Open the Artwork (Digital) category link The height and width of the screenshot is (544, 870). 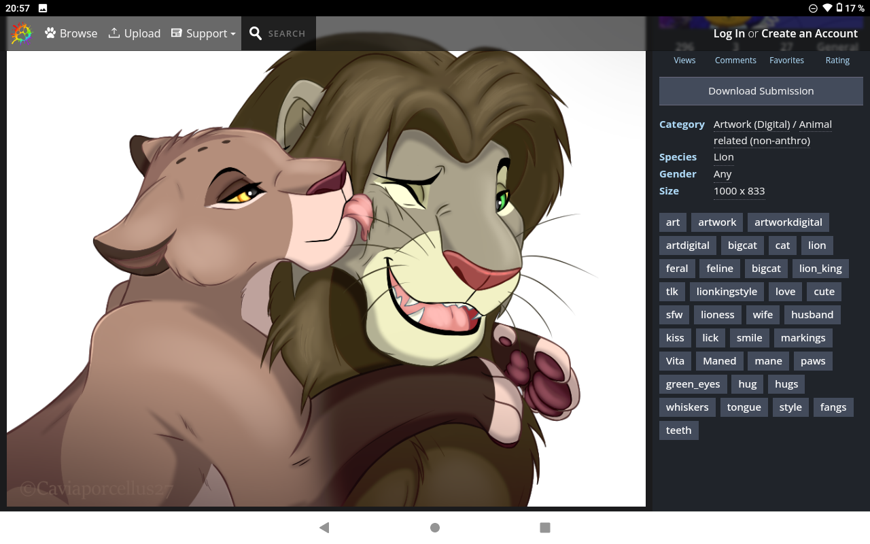pyautogui.click(x=752, y=124)
